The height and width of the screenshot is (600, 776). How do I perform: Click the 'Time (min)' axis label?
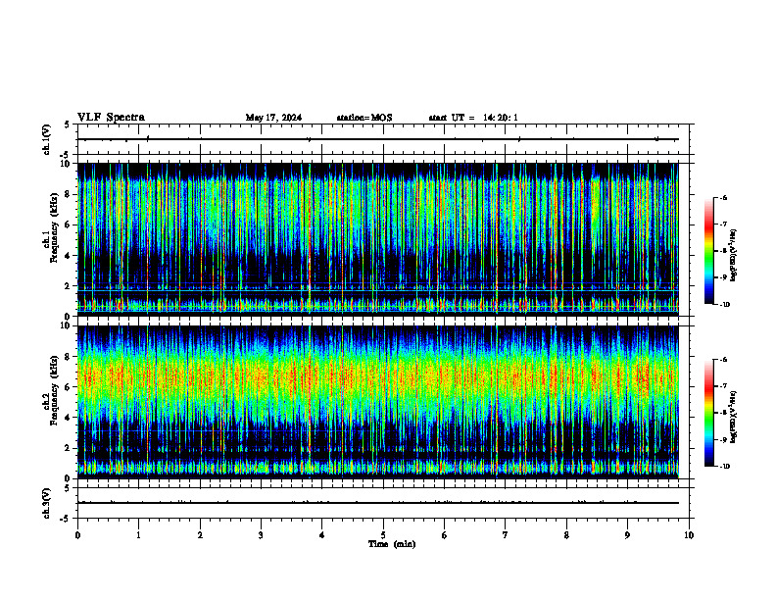[392, 544]
